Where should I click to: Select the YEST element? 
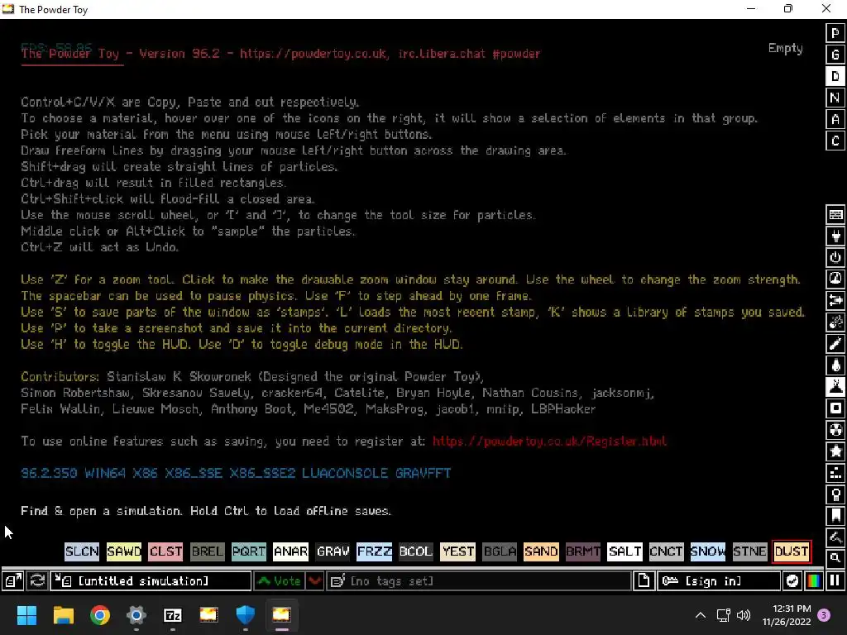[x=458, y=551]
